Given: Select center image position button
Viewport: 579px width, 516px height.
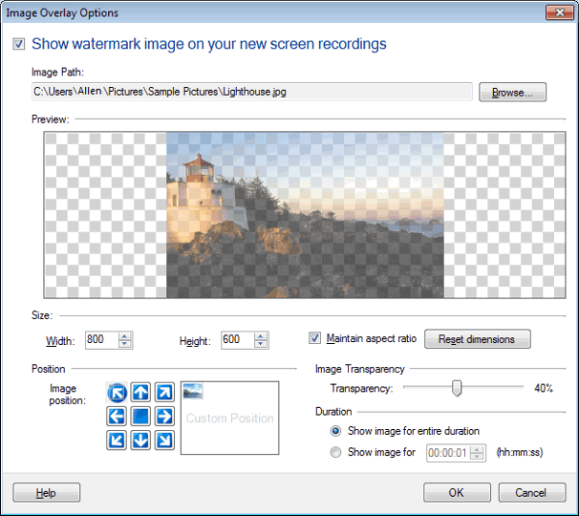Looking at the screenshot, I should click(x=140, y=416).
